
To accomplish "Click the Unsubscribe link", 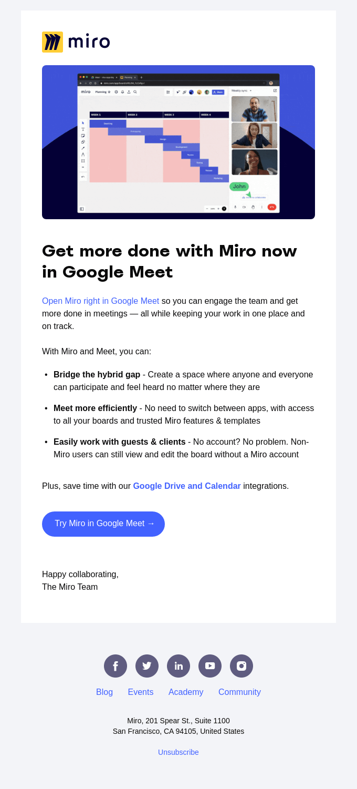I will [x=178, y=752].
